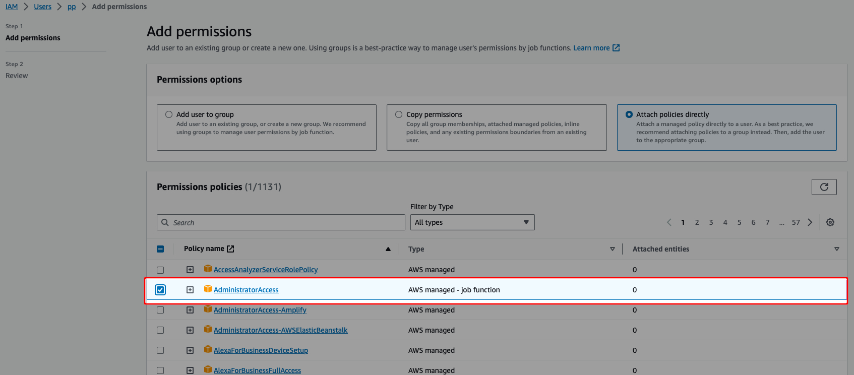Click AccessAnalyzerServiceRolePolicy cube icon
854x375 pixels.
point(208,269)
